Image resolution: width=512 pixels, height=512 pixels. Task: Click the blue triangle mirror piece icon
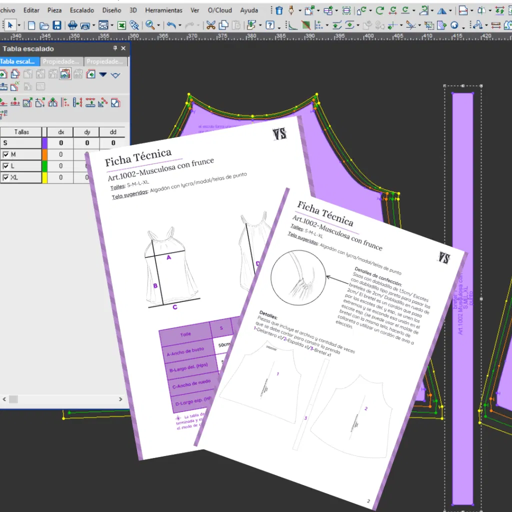click(x=441, y=10)
